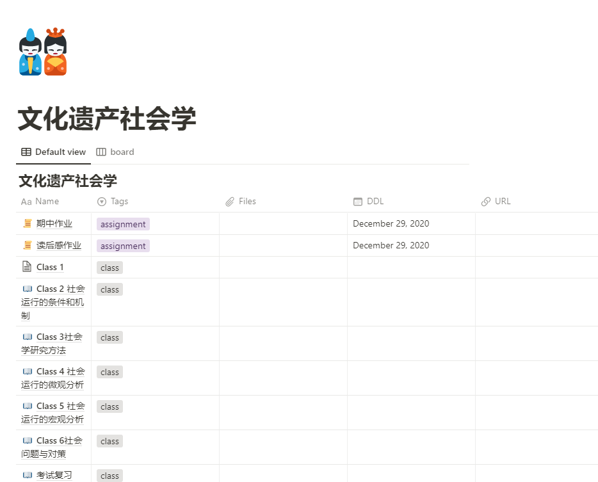The height and width of the screenshot is (482, 598).
Task: Click the document icon beside Class 1
Action: 27,267
